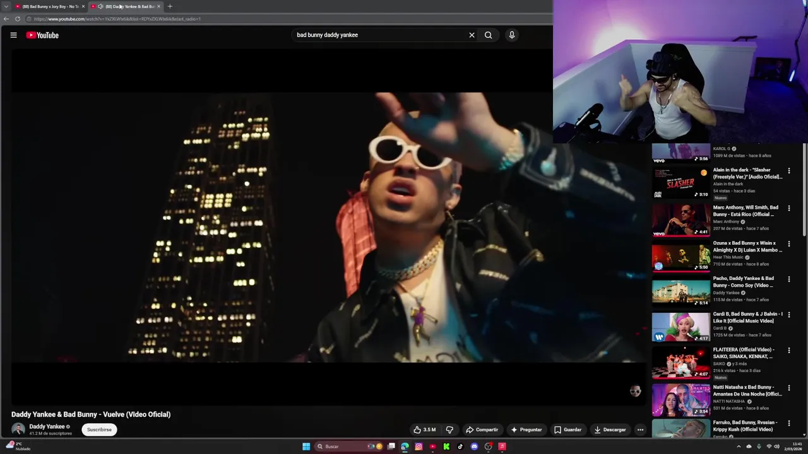Open the weather widget showing Nublado

coord(16,446)
